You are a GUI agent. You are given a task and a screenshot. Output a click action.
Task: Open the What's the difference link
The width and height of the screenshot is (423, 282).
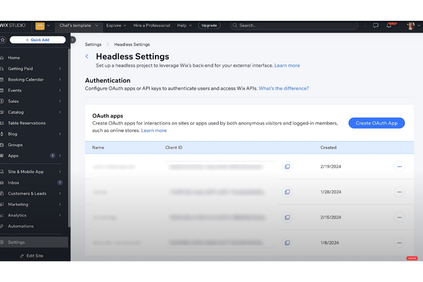(284, 88)
